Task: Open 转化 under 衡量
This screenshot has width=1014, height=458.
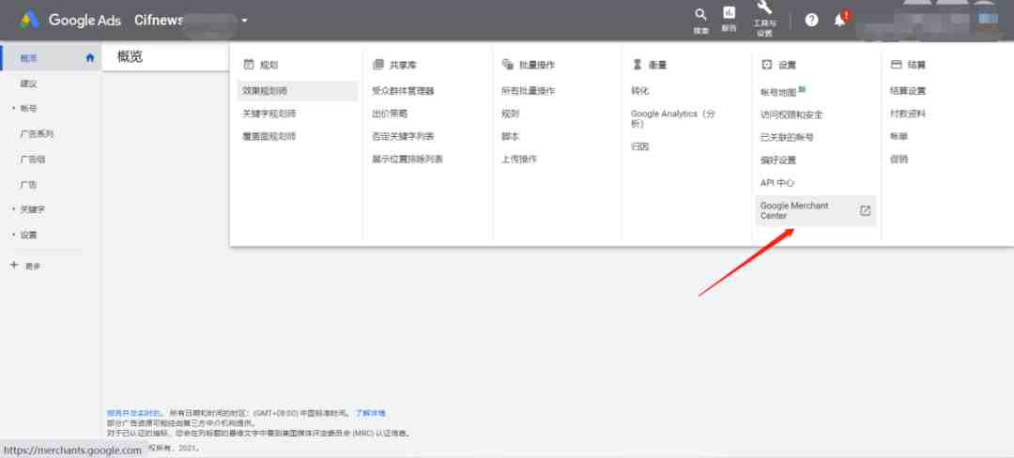Action: tap(639, 91)
